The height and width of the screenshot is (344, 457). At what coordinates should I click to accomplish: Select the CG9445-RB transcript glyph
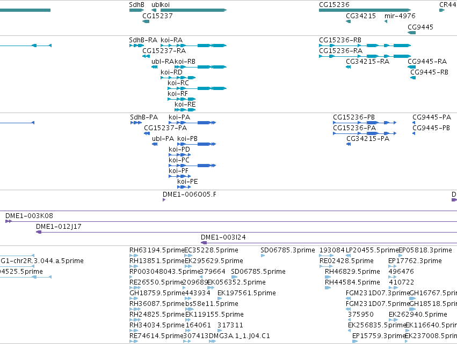(x=413, y=78)
